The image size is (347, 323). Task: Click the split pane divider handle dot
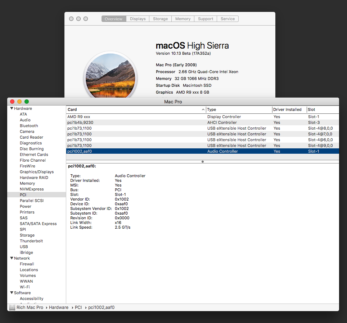coord(203,162)
